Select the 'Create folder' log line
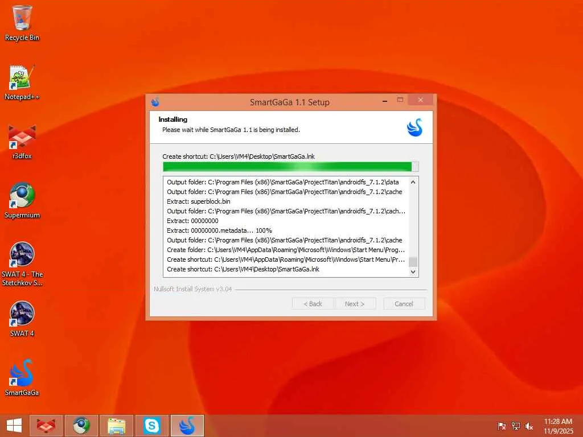The height and width of the screenshot is (437, 583). click(286, 250)
